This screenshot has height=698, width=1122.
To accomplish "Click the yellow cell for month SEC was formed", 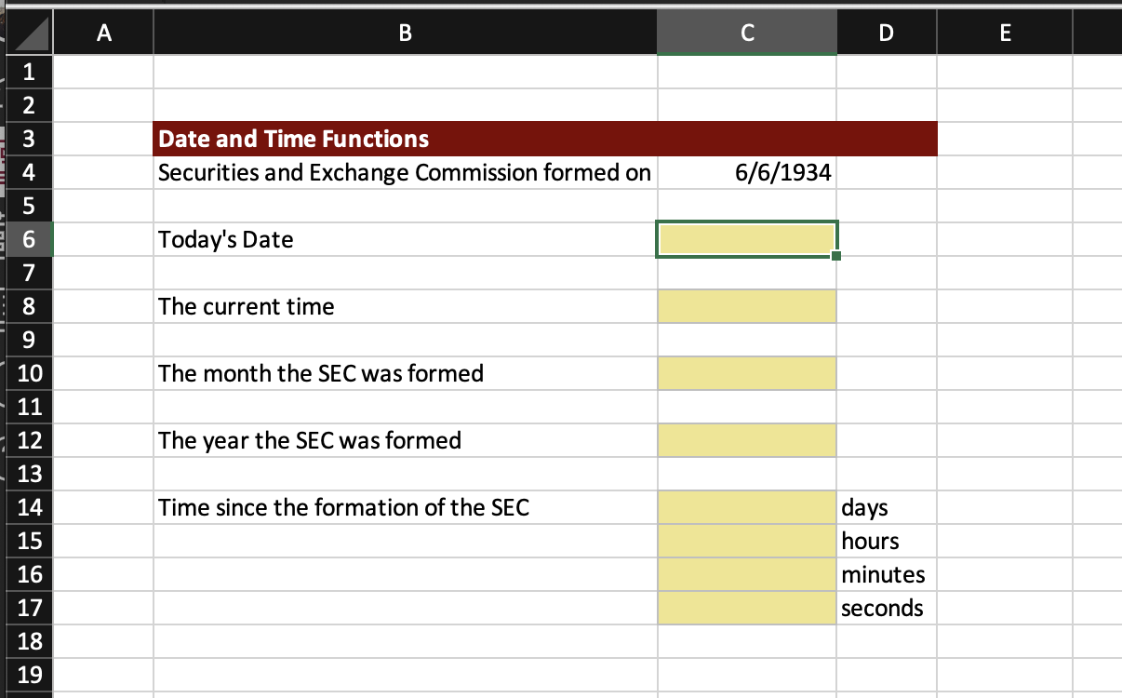I will [746, 372].
